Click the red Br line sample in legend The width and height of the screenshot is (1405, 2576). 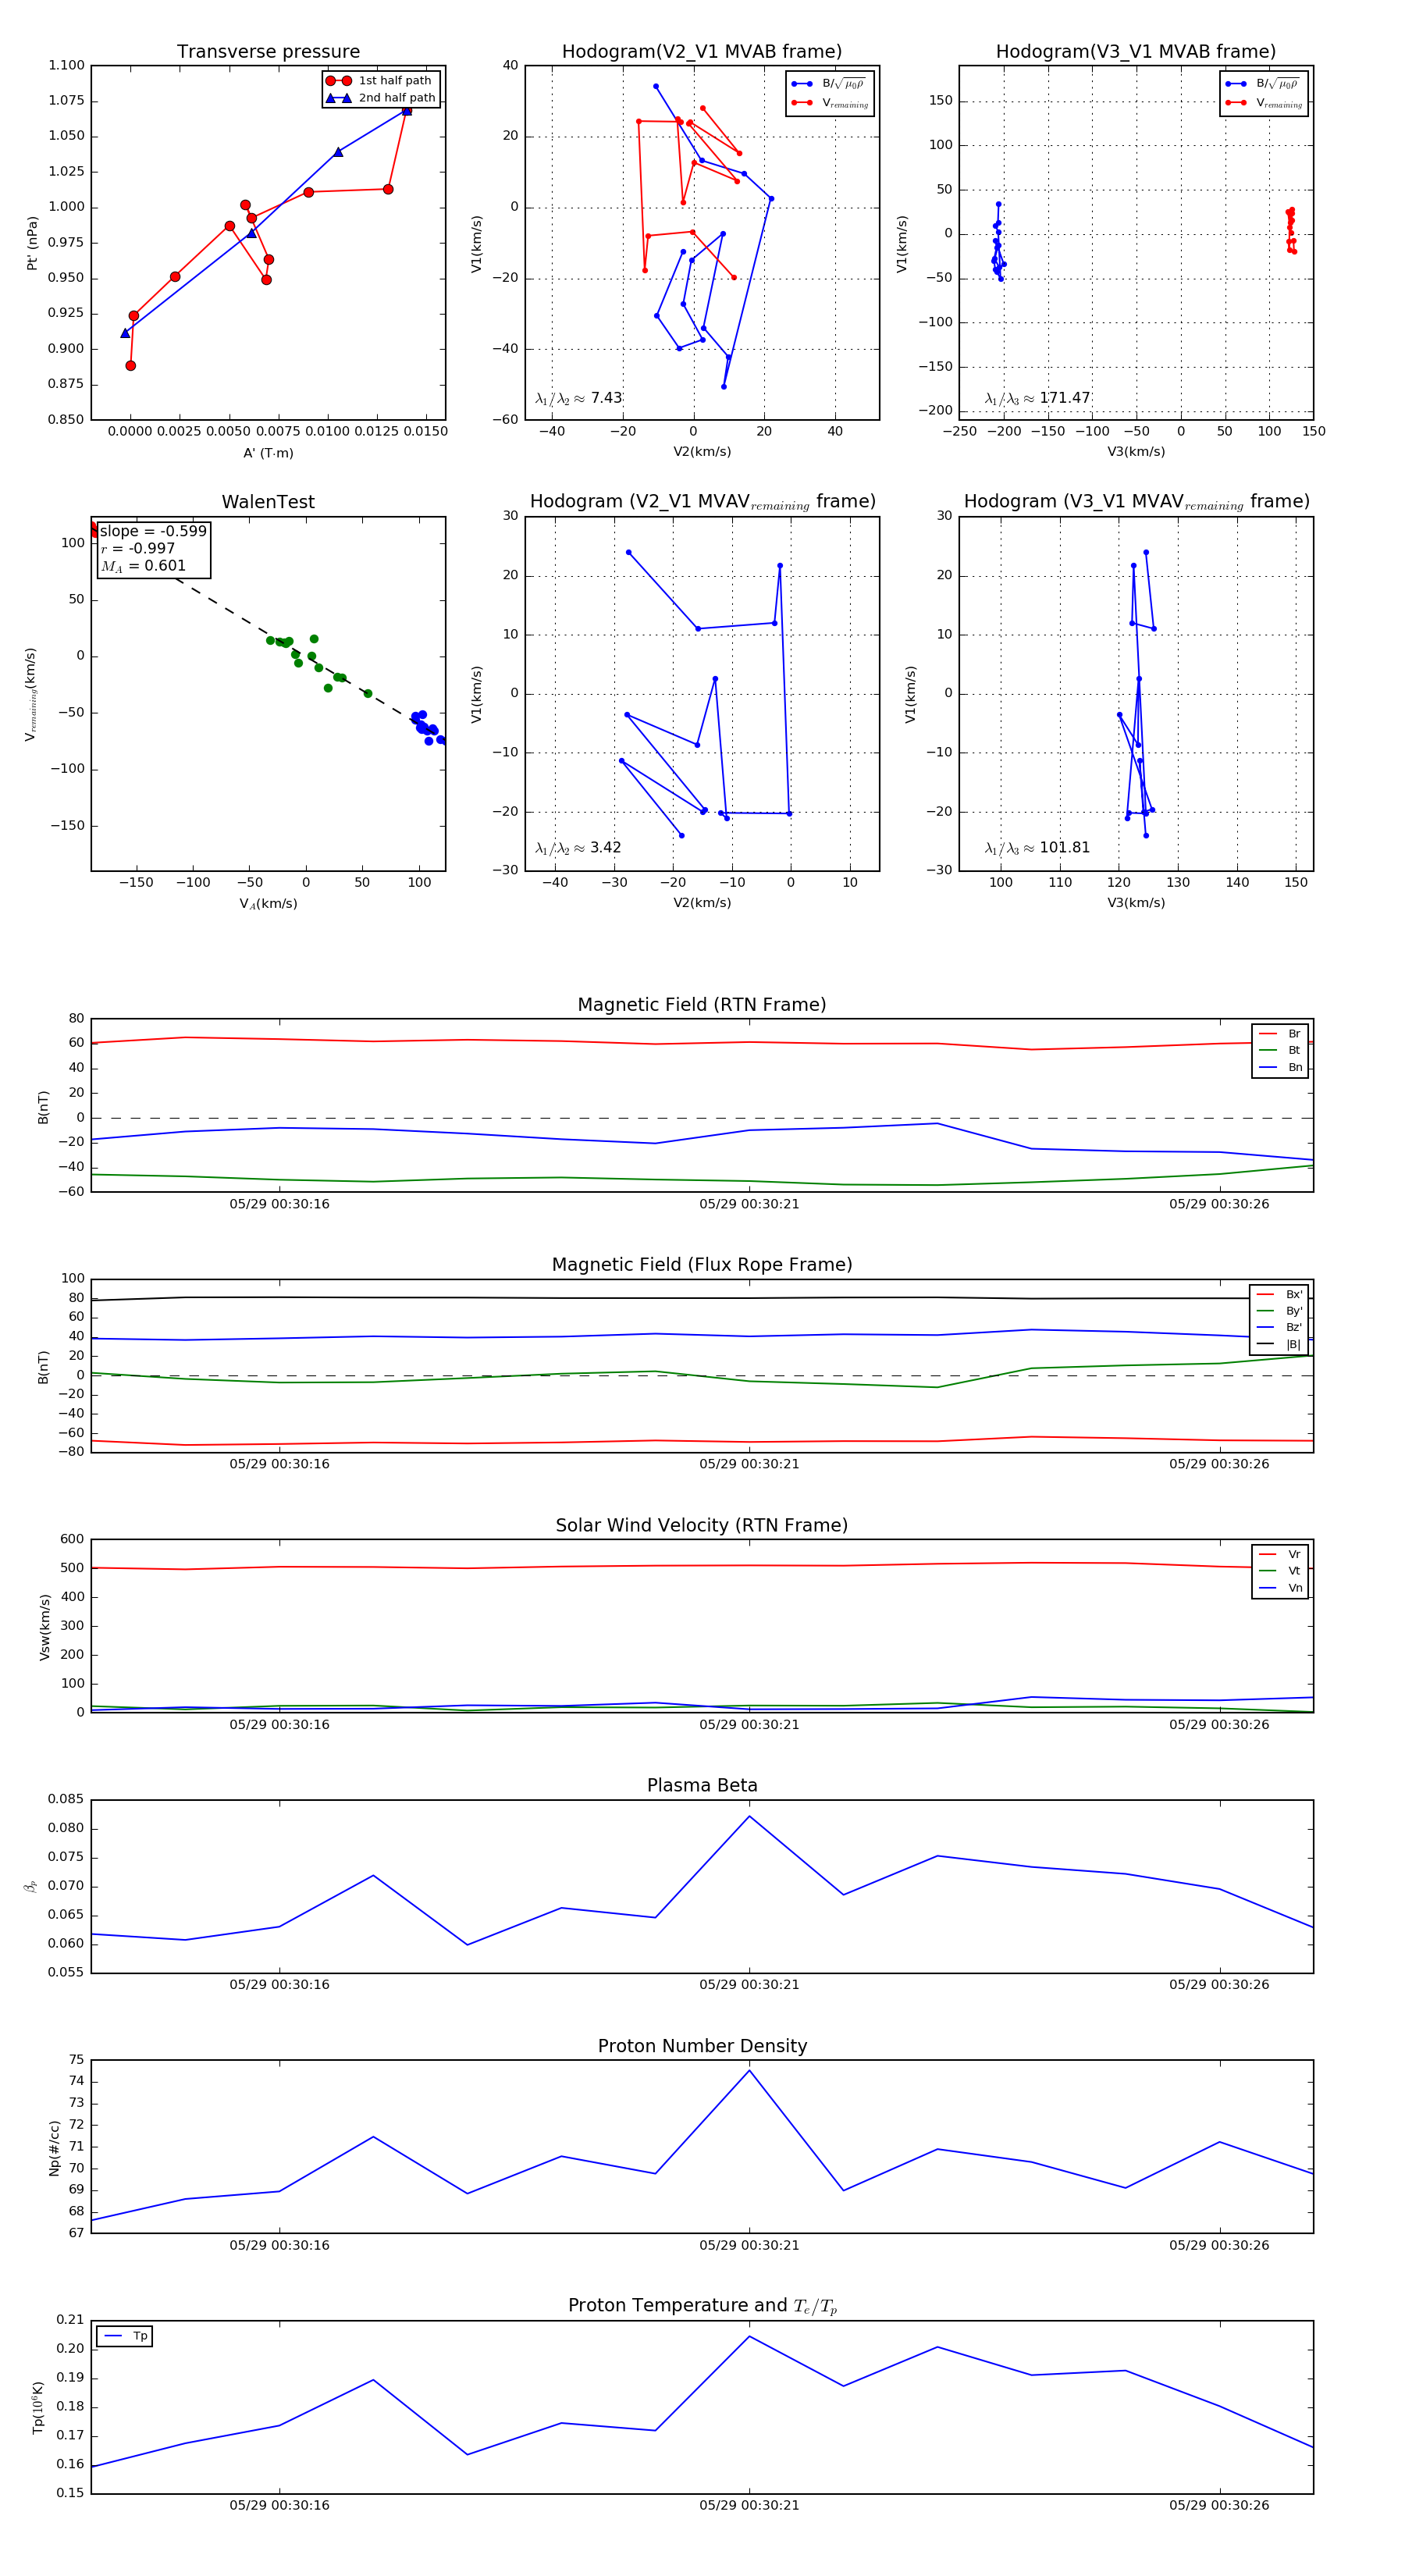point(1267,1034)
